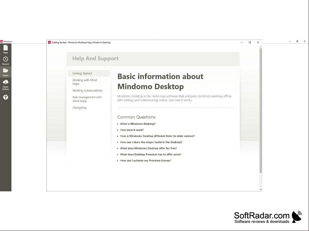Click Mindomo logo in main window title bar
The image size is (309, 231).
click(x=2, y=41)
